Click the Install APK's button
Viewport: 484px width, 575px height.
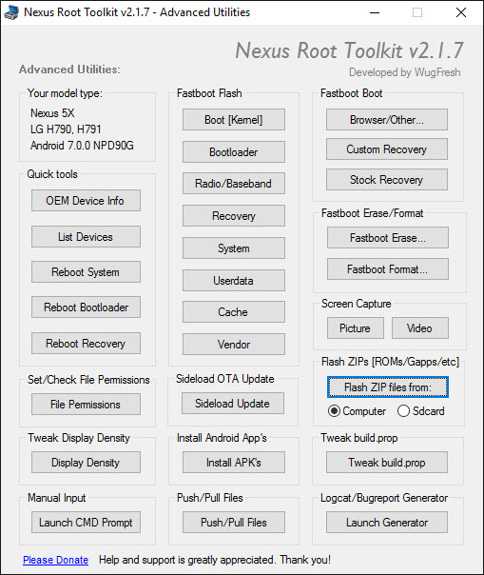[234, 463]
